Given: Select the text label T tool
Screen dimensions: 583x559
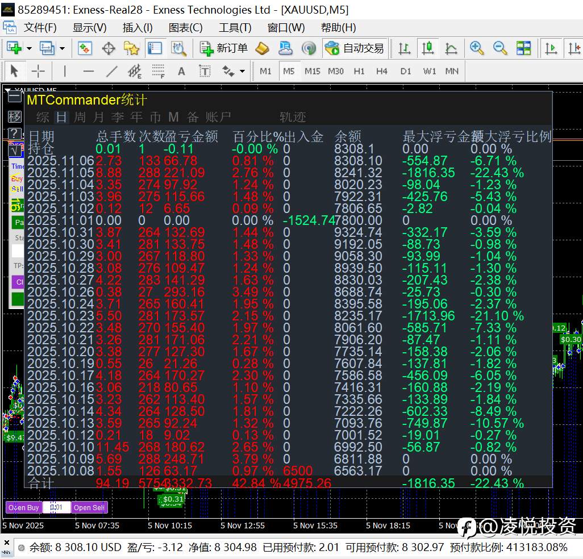Looking at the screenshot, I should [205, 71].
